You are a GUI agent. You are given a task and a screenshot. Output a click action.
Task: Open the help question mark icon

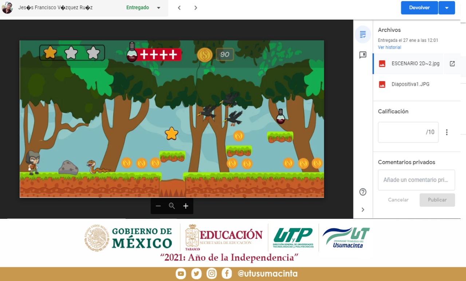[x=363, y=192]
